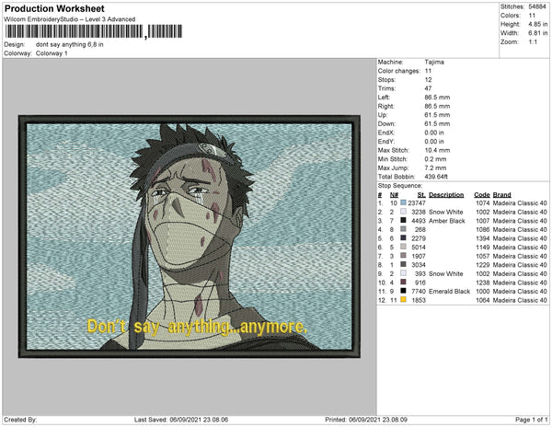This screenshot has width=552, height=427.
Task: Click stitch count 3034 in row 8
Action: [419, 265]
